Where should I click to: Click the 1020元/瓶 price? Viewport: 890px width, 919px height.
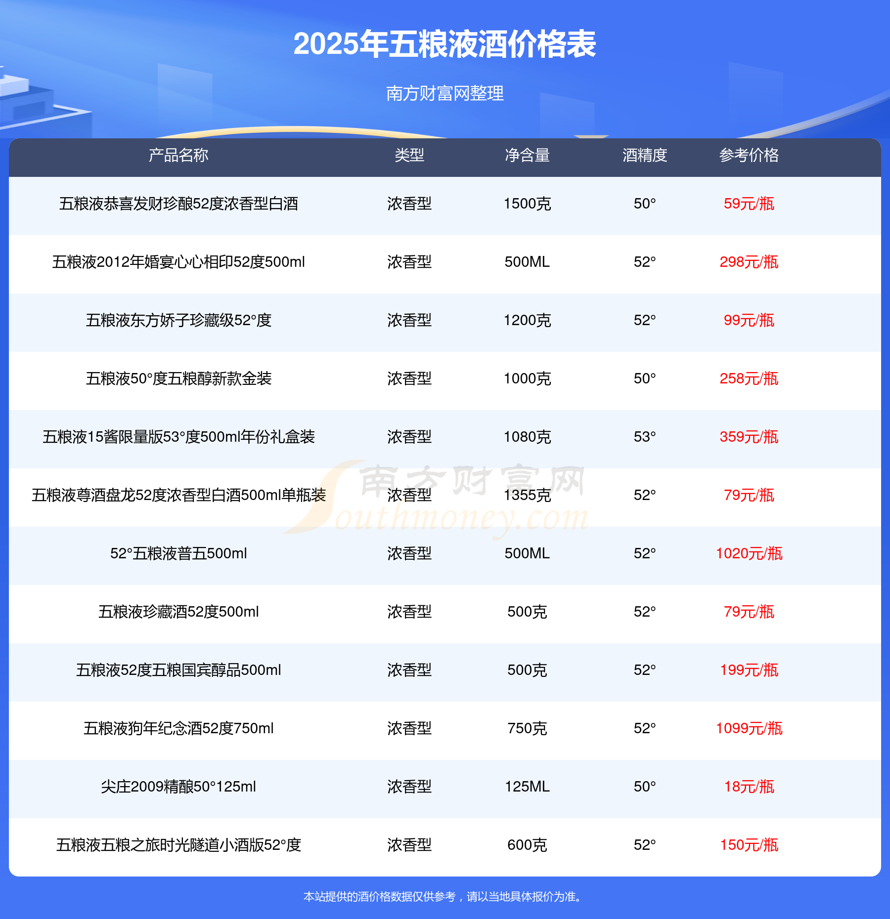[x=749, y=553]
